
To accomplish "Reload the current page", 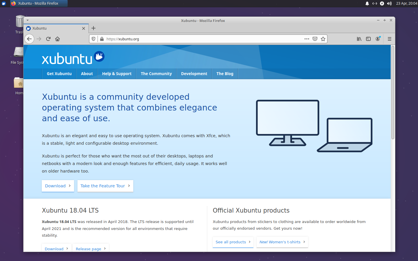I will (x=48, y=39).
